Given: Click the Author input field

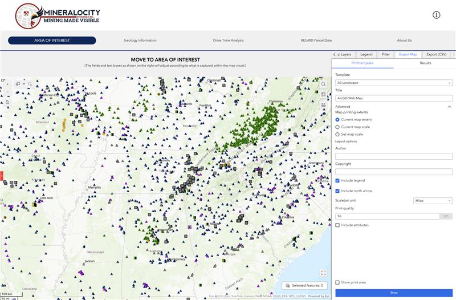Looking at the screenshot, I should pyautogui.click(x=393, y=156).
